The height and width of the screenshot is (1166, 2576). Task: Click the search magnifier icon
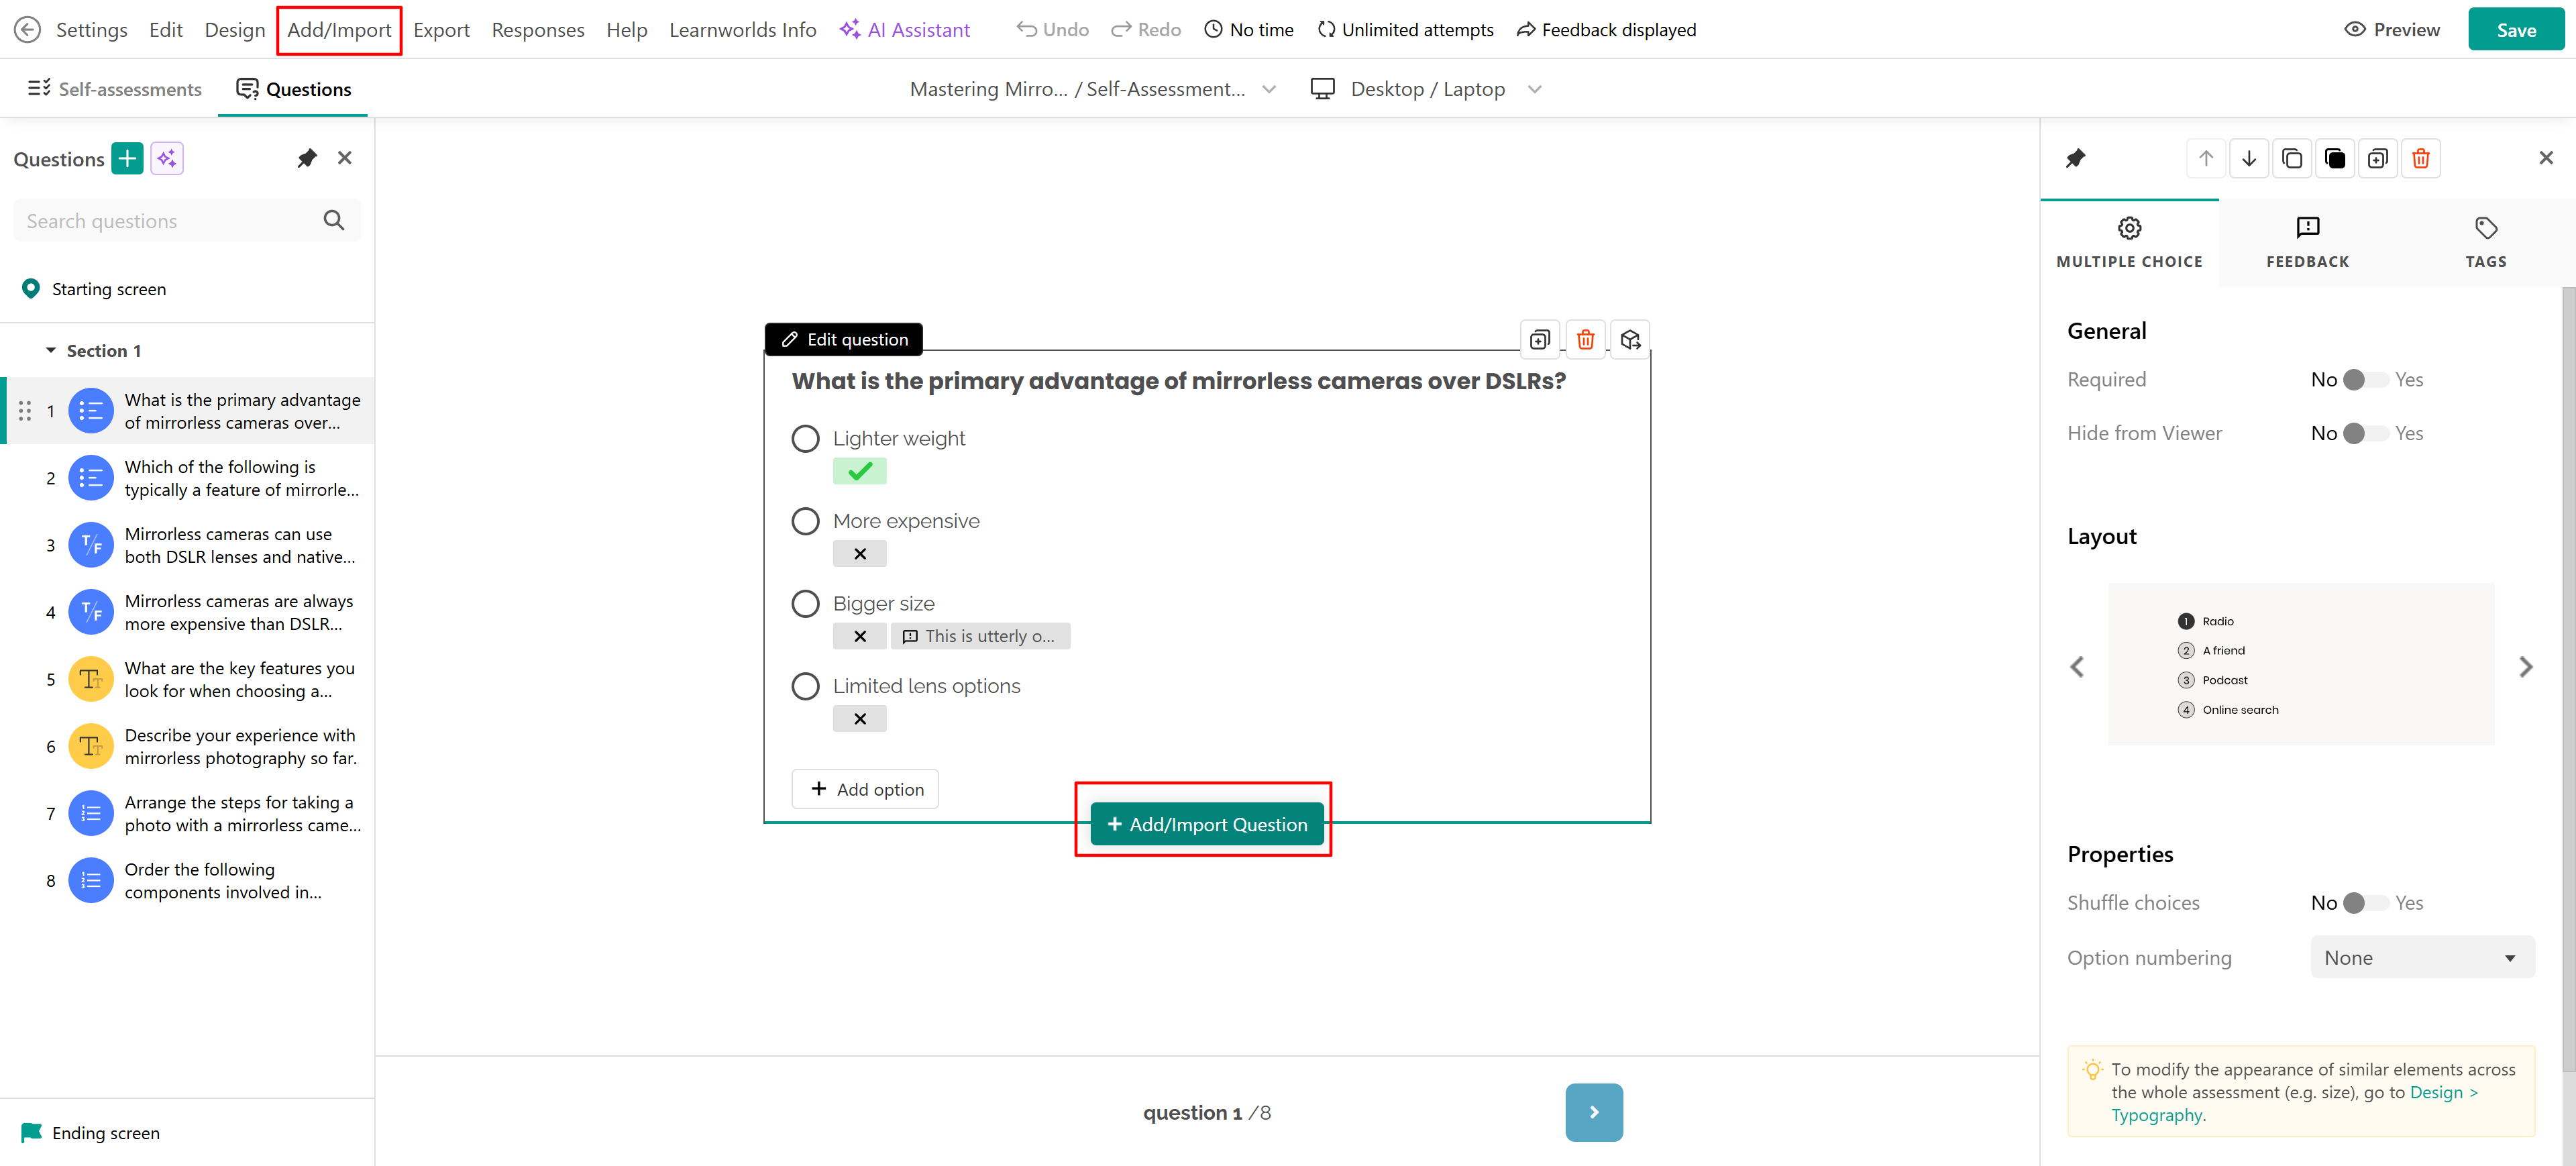click(334, 221)
